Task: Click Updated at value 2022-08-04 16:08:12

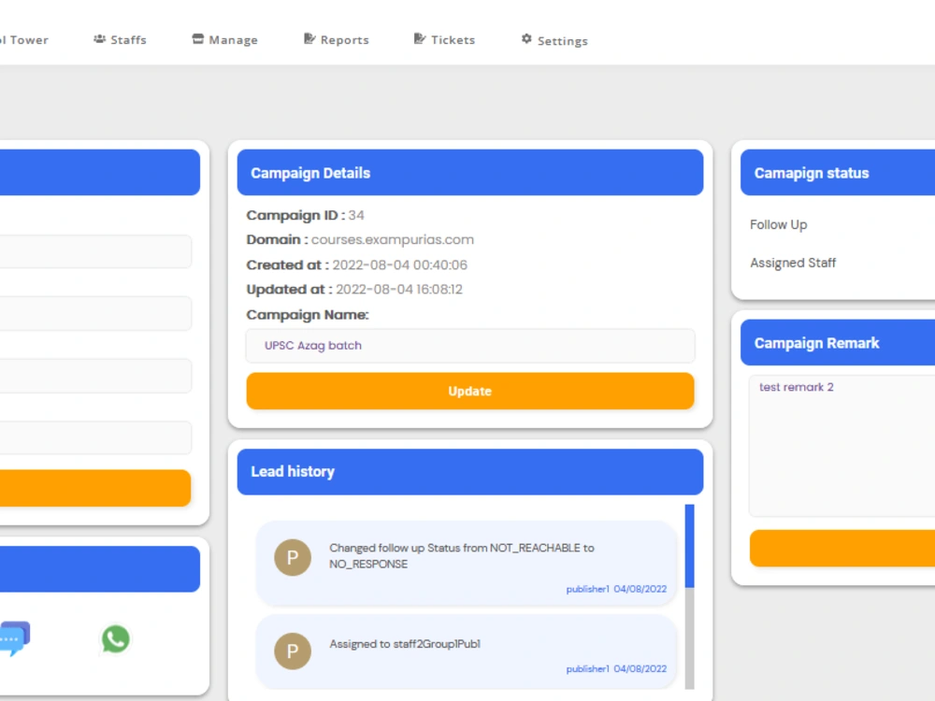Action: (399, 290)
